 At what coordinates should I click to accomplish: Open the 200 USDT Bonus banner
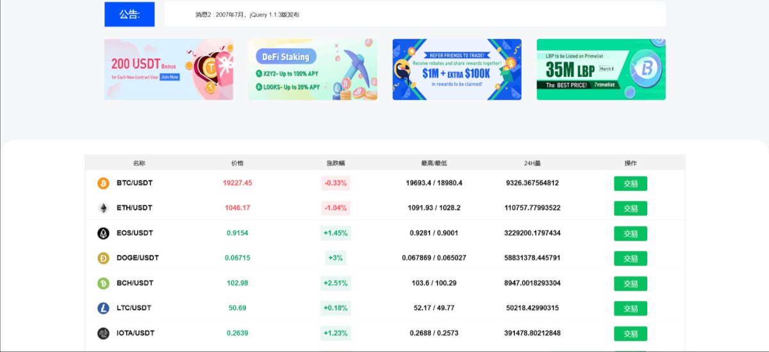point(169,69)
